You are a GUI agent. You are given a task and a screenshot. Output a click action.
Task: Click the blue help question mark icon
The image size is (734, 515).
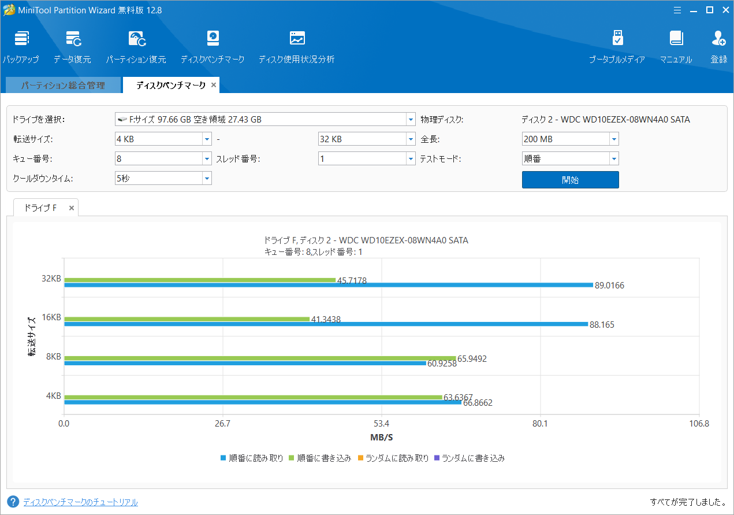[x=13, y=502]
